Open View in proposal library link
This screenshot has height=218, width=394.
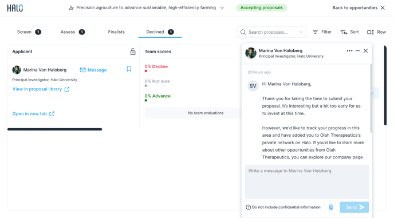(41, 89)
